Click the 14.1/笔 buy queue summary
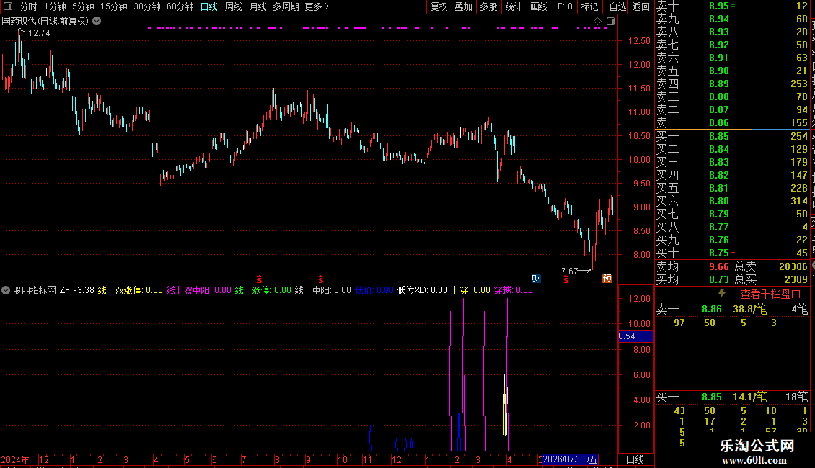The image size is (815, 468). click(749, 397)
